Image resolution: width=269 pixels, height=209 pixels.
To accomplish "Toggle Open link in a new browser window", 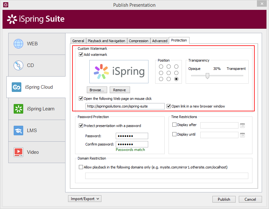I will point(169,106).
